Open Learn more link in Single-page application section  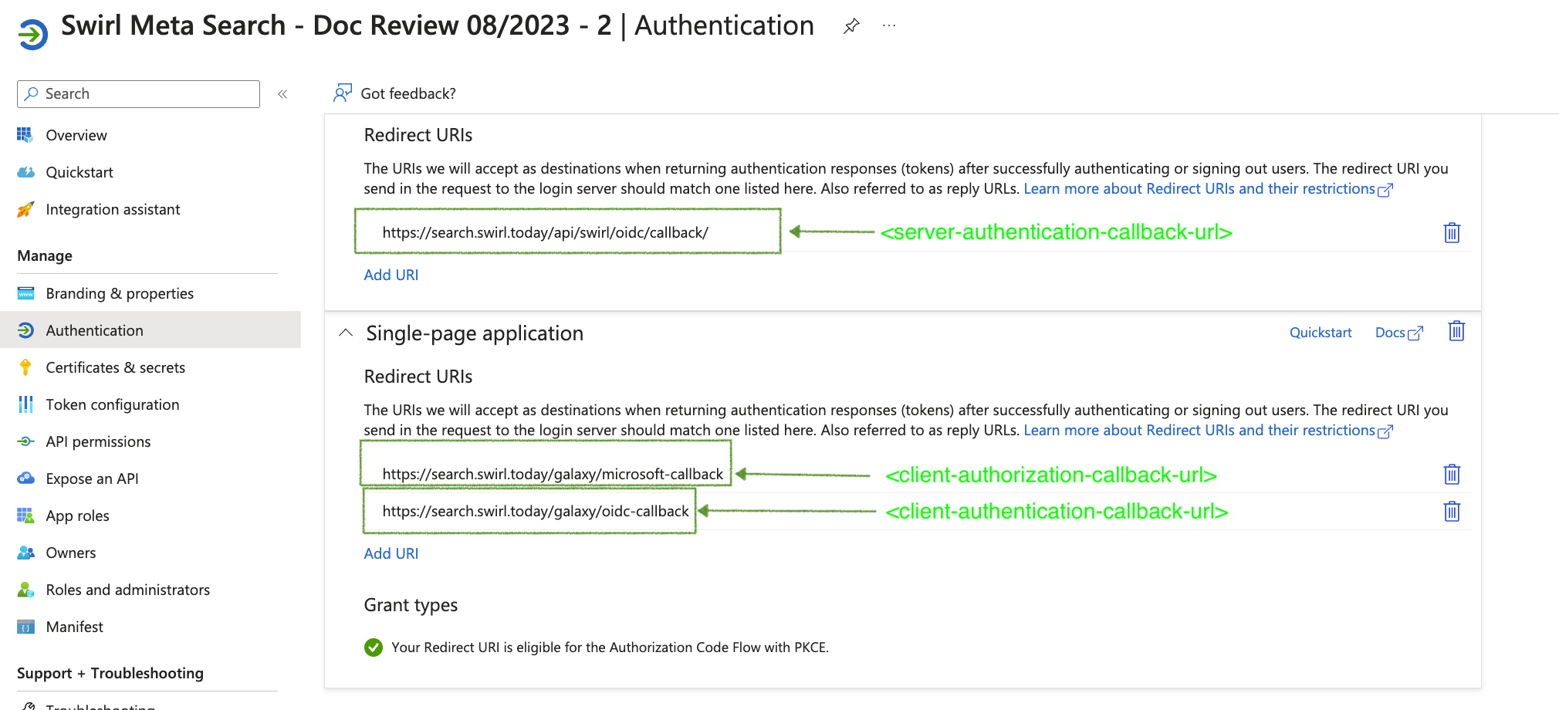coord(1208,431)
